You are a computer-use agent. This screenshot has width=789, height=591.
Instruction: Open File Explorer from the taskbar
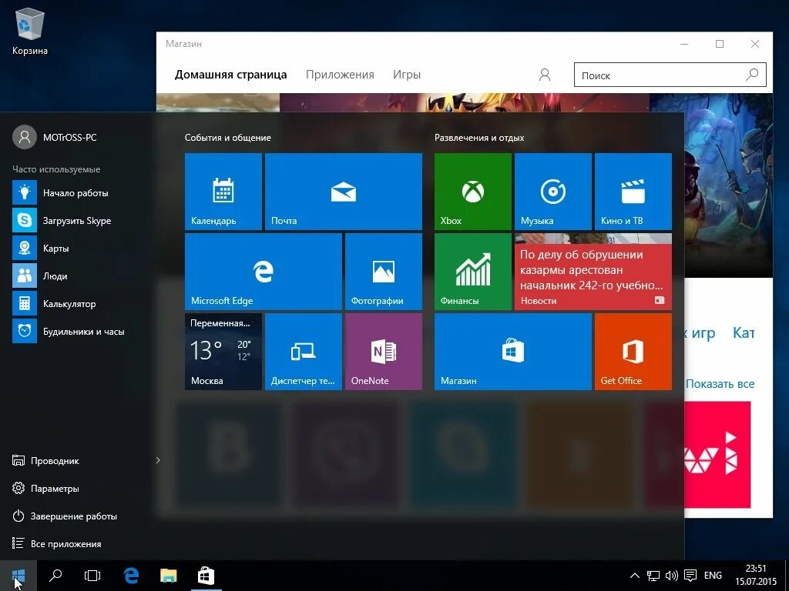pos(169,576)
